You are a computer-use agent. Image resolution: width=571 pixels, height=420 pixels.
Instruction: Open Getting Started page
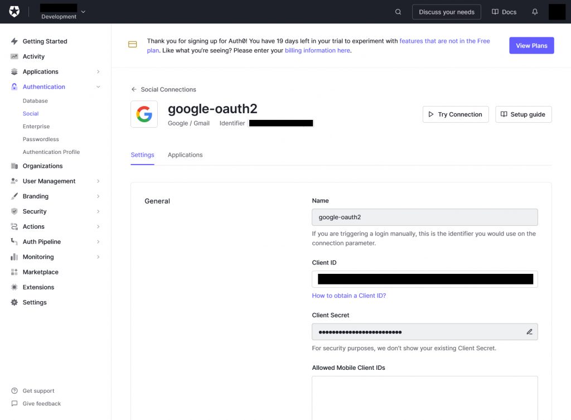point(45,41)
